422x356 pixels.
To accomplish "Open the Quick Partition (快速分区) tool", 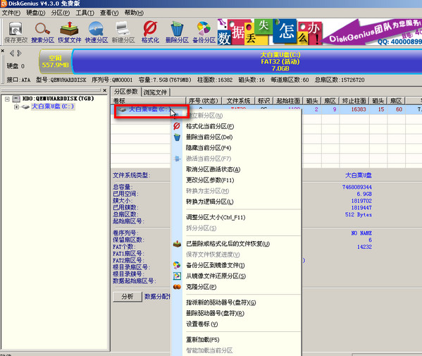I will (x=97, y=32).
